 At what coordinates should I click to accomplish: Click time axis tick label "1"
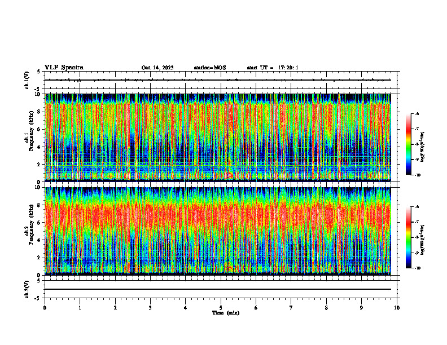click(80, 308)
